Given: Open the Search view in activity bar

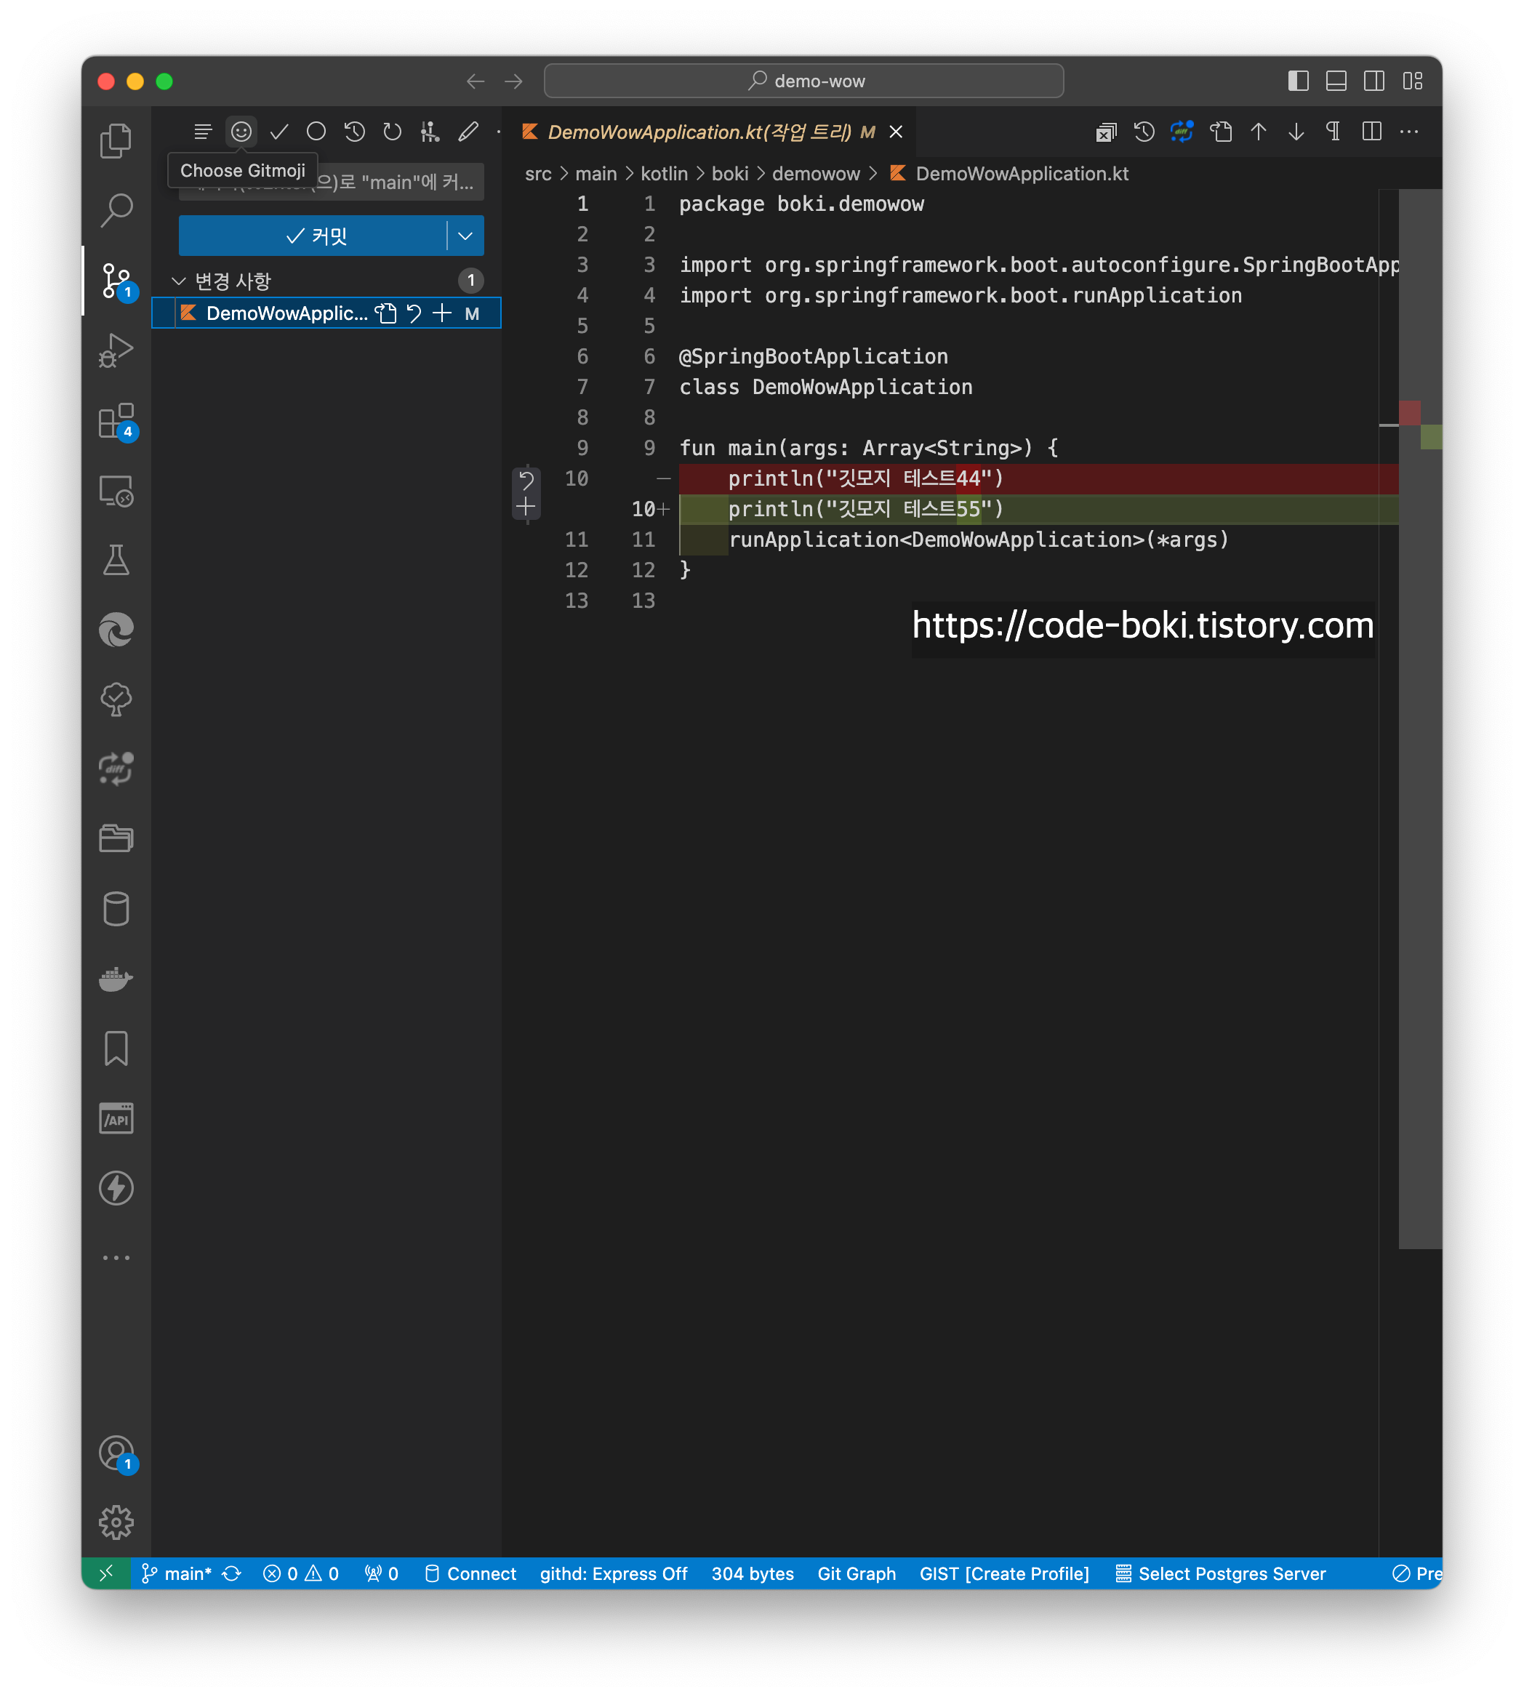Looking at the screenshot, I should coord(116,209).
